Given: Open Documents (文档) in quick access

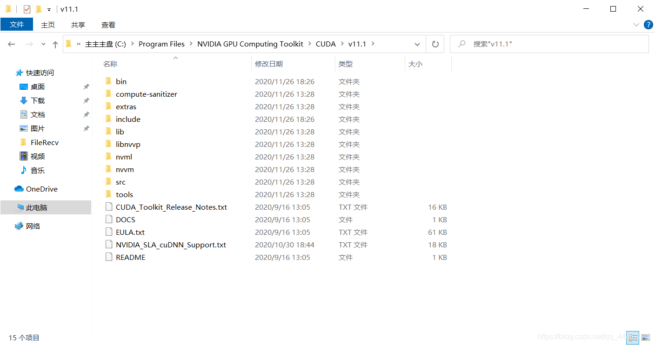Looking at the screenshot, I should pyautogui.click(x=33, y=114).
